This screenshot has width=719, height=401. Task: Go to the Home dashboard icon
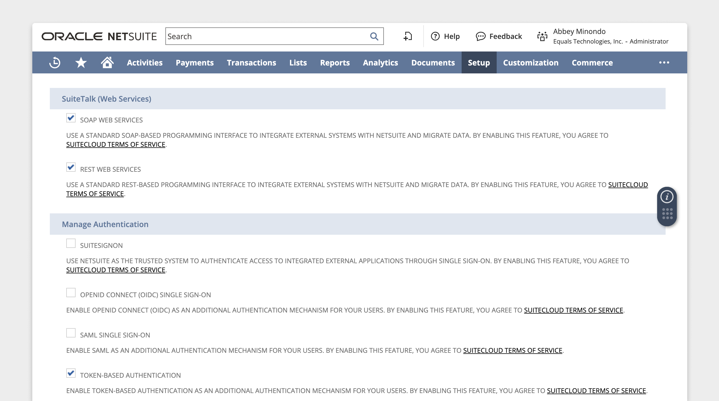[107, 62]
